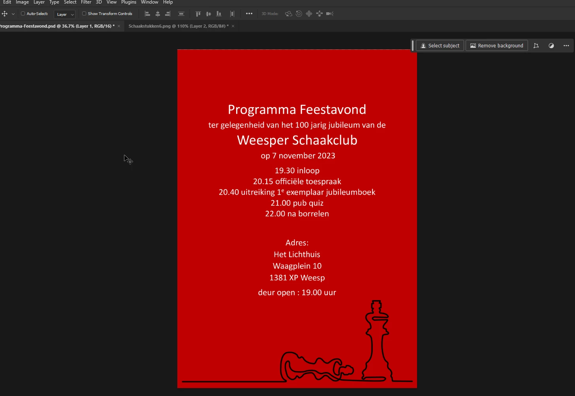Enable the Auto-Select checkbox
This screenshot has height=396, width=575.
point(23,13)
